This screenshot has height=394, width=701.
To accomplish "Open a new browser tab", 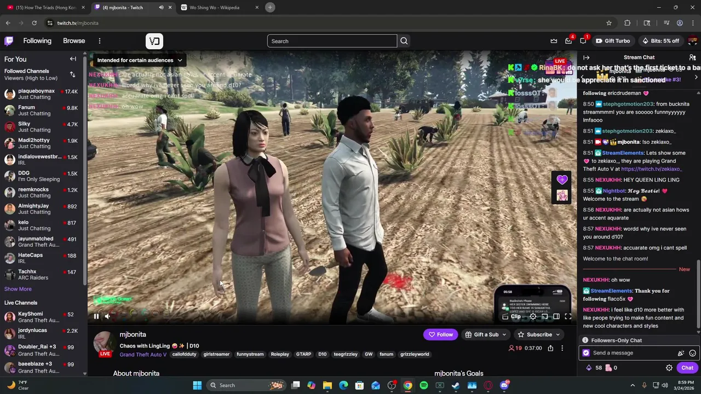I will click(x=270, y=7).
